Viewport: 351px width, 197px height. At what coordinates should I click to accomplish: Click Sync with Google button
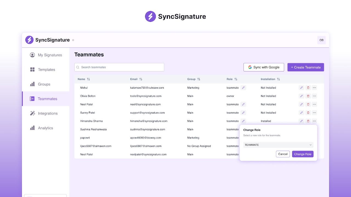[264, 67]
